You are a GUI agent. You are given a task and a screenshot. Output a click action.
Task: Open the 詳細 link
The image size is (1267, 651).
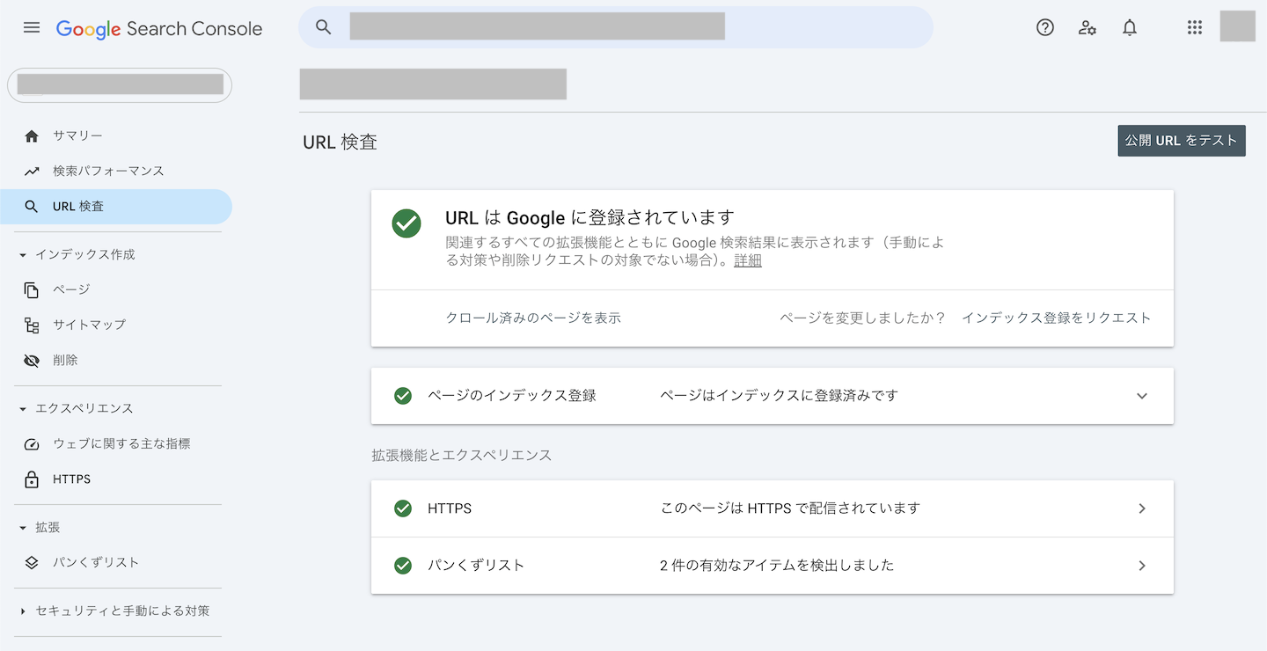(x=748, y=261)
